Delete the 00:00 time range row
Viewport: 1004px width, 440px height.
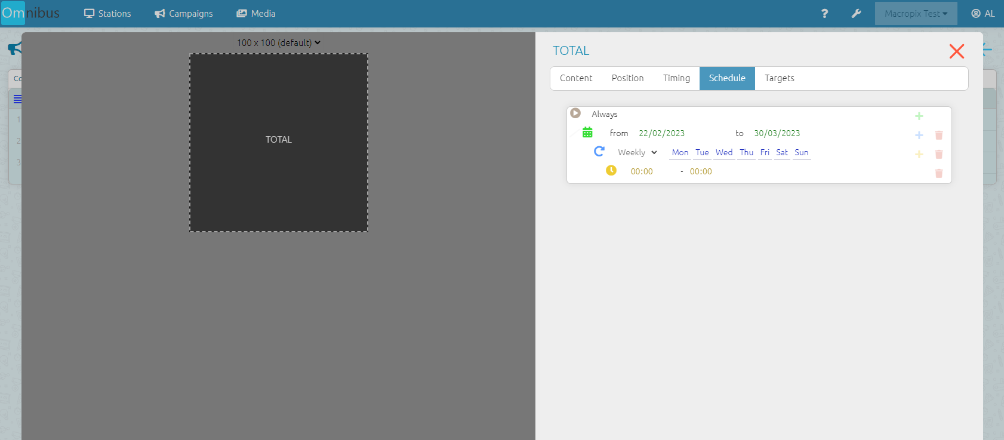click(938, 174)
